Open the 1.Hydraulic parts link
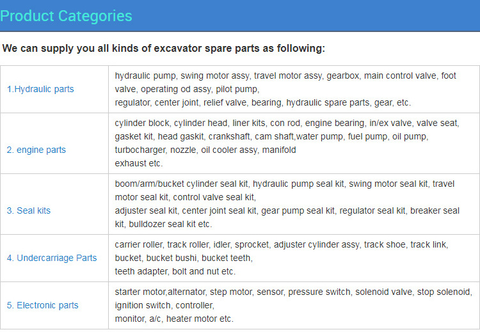 (x=40, y=89)
